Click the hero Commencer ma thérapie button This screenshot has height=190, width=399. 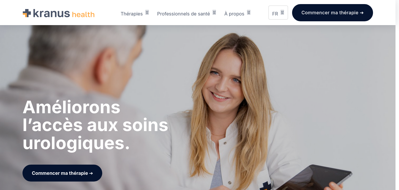tap(62, 173)
